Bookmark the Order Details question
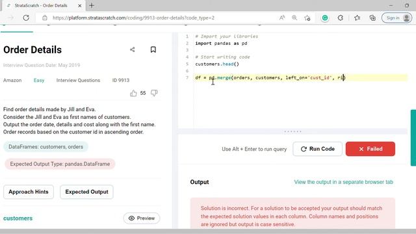416x234 pixels. click(153, 49)
